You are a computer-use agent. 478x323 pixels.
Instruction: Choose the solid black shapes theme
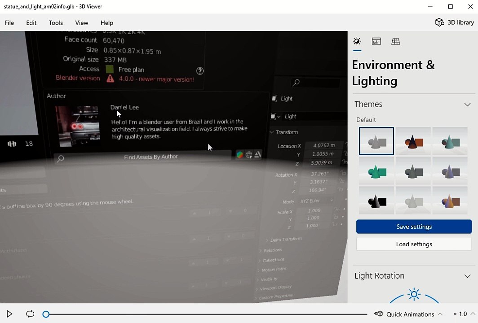[376, 201]
